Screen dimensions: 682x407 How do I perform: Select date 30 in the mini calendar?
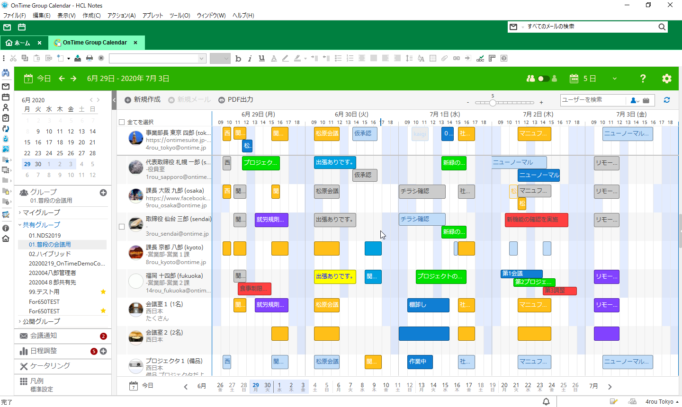tap(38, 164)
